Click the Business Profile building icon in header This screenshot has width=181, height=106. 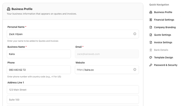click(x=8, y=9)
